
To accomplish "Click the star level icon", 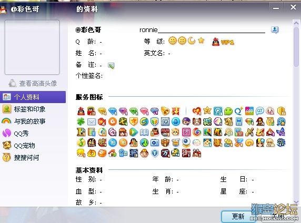I will 201,40.
